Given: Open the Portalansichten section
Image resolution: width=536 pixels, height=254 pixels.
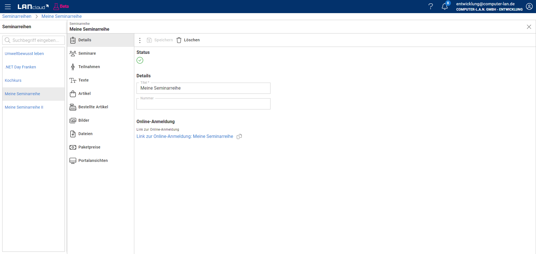Looking at the screenshot, I should click(x=100, y=161).
